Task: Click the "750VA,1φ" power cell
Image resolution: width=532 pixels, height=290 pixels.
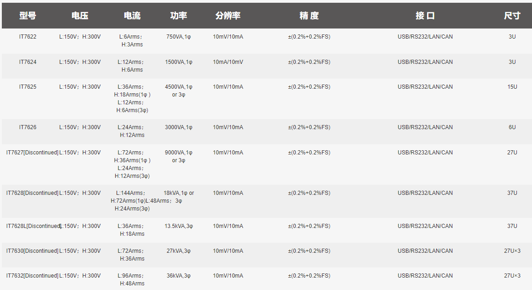Action: (178, 37)
